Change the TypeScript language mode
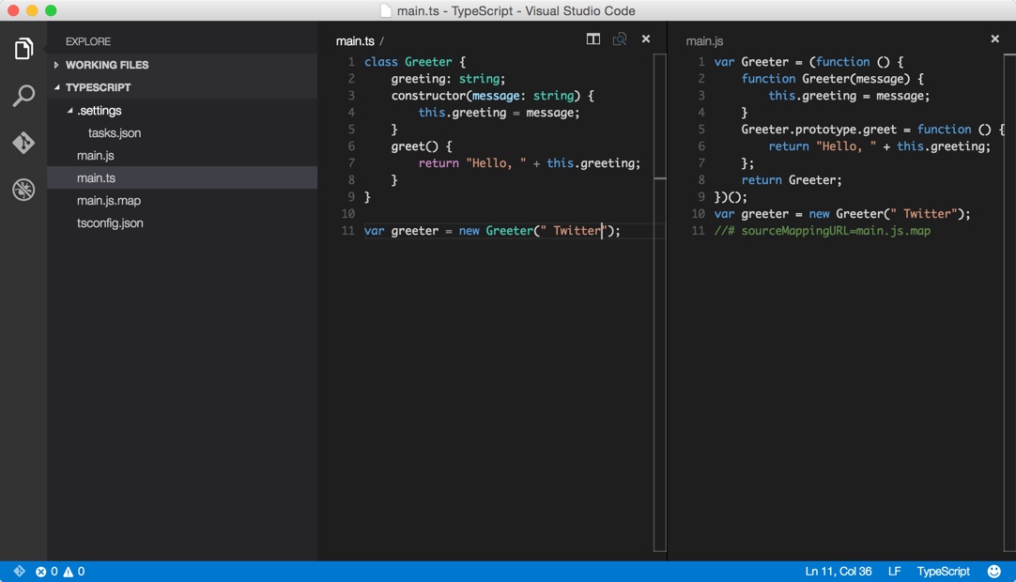Image resolution: width=1016 pixels, height=582 pixels. coord(943,571)
